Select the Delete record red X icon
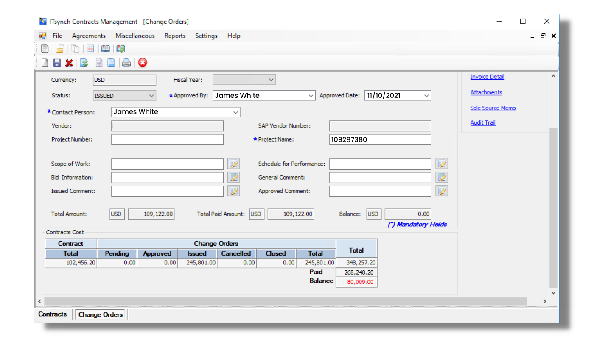This screenshot has width=594, height=339. 69,62
